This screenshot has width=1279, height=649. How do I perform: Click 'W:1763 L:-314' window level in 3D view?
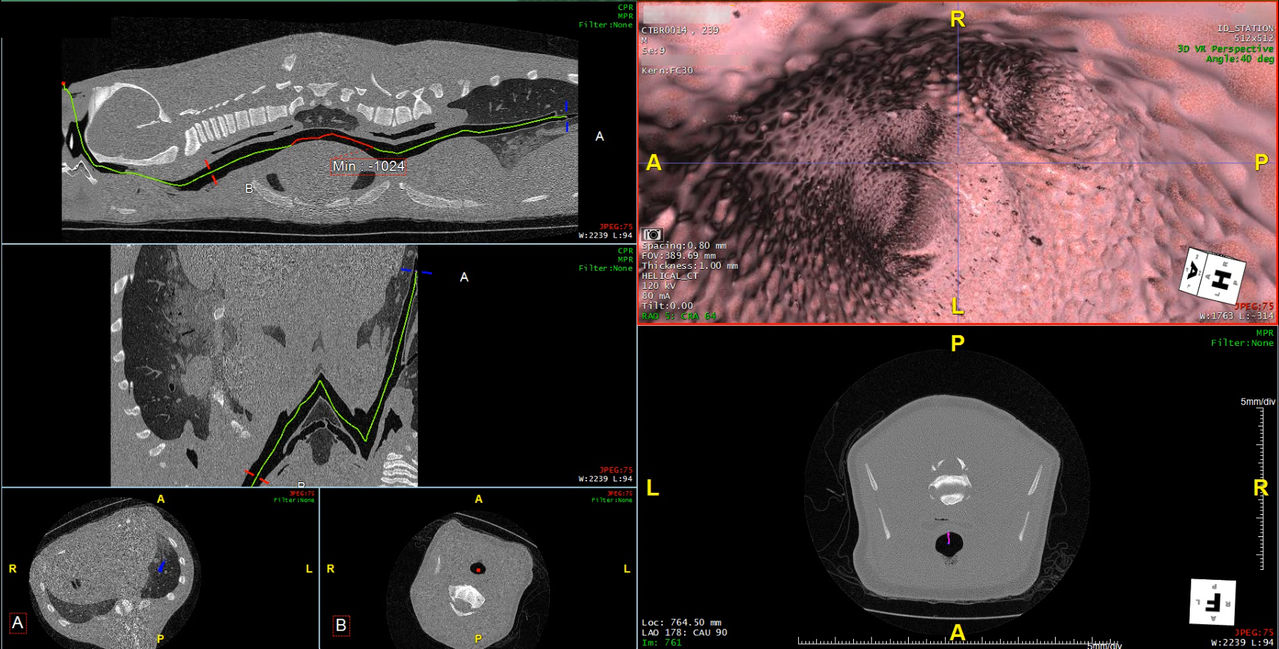1235,316
